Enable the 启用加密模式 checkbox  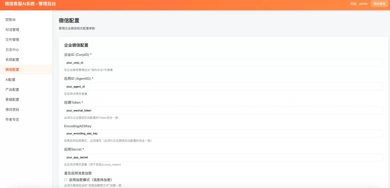[x=66, y=180]
